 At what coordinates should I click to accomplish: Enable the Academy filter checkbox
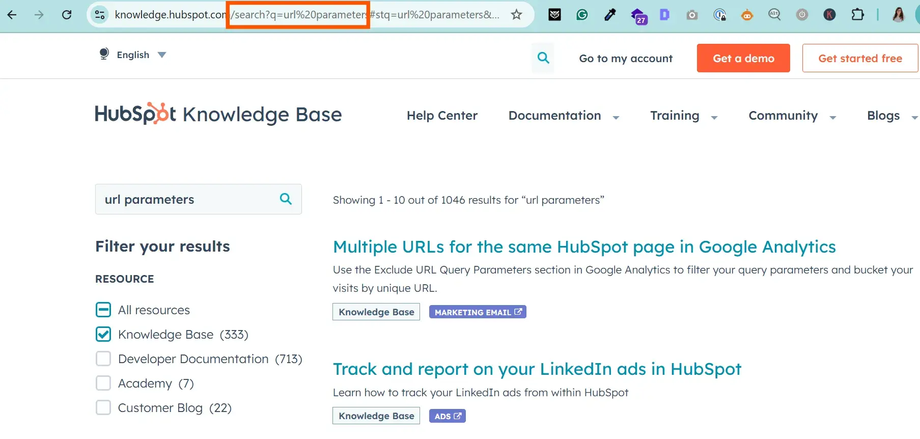click(x=103, y=383)
